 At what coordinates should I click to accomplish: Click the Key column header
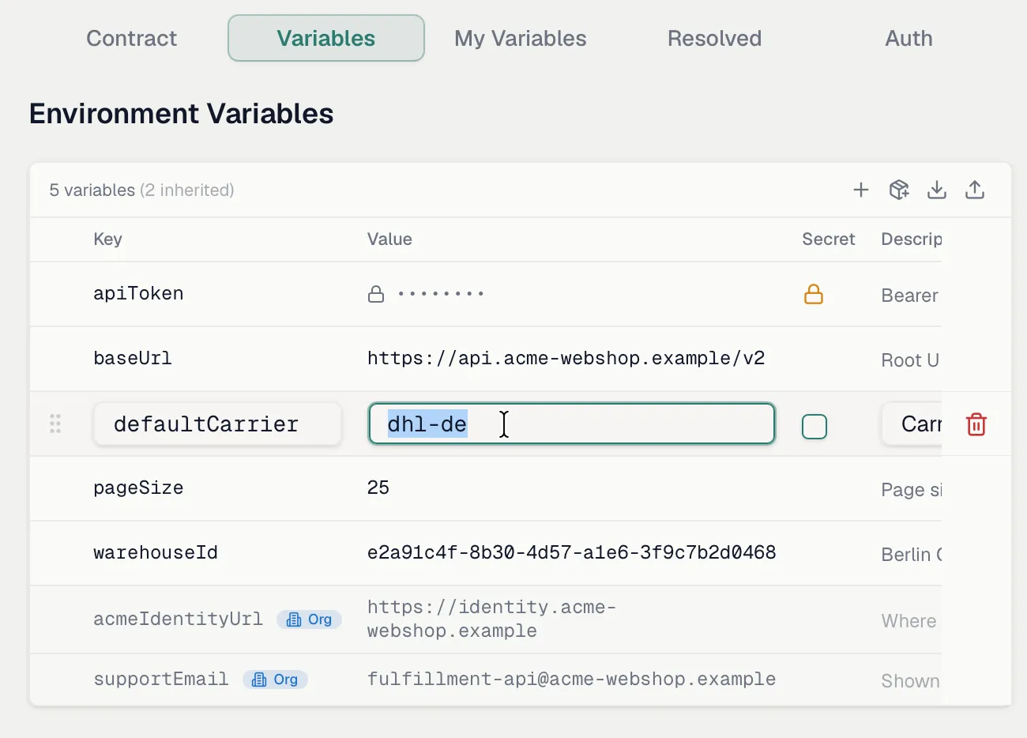tap(107, 239)
